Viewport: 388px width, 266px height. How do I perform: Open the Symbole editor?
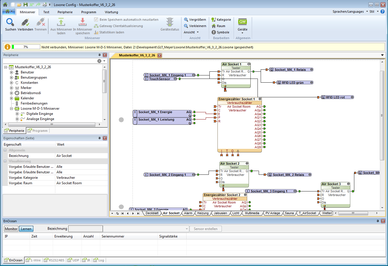221,32
